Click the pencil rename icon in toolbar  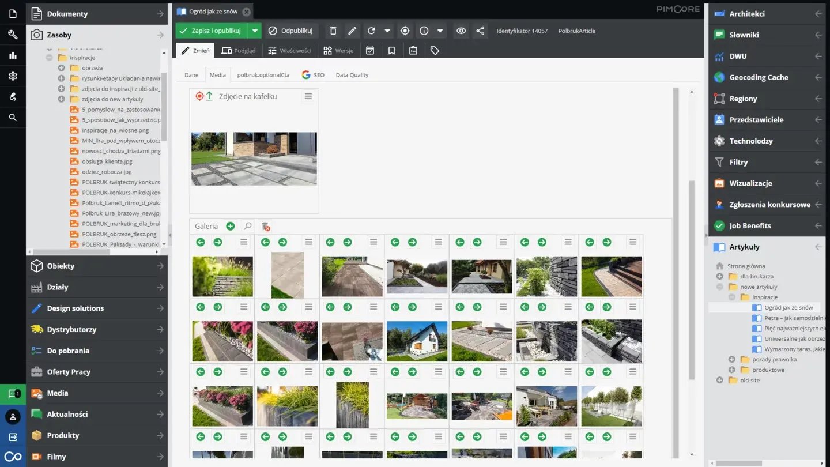[352, 31]
